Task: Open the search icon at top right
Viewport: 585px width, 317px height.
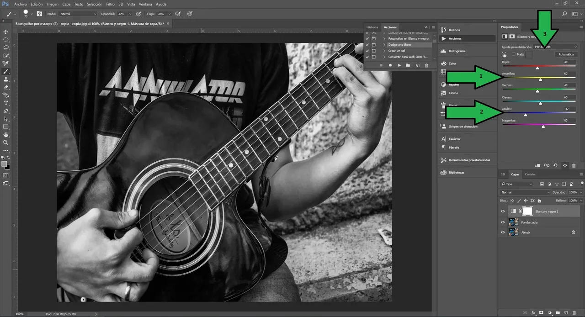Action: pos(564,14)
